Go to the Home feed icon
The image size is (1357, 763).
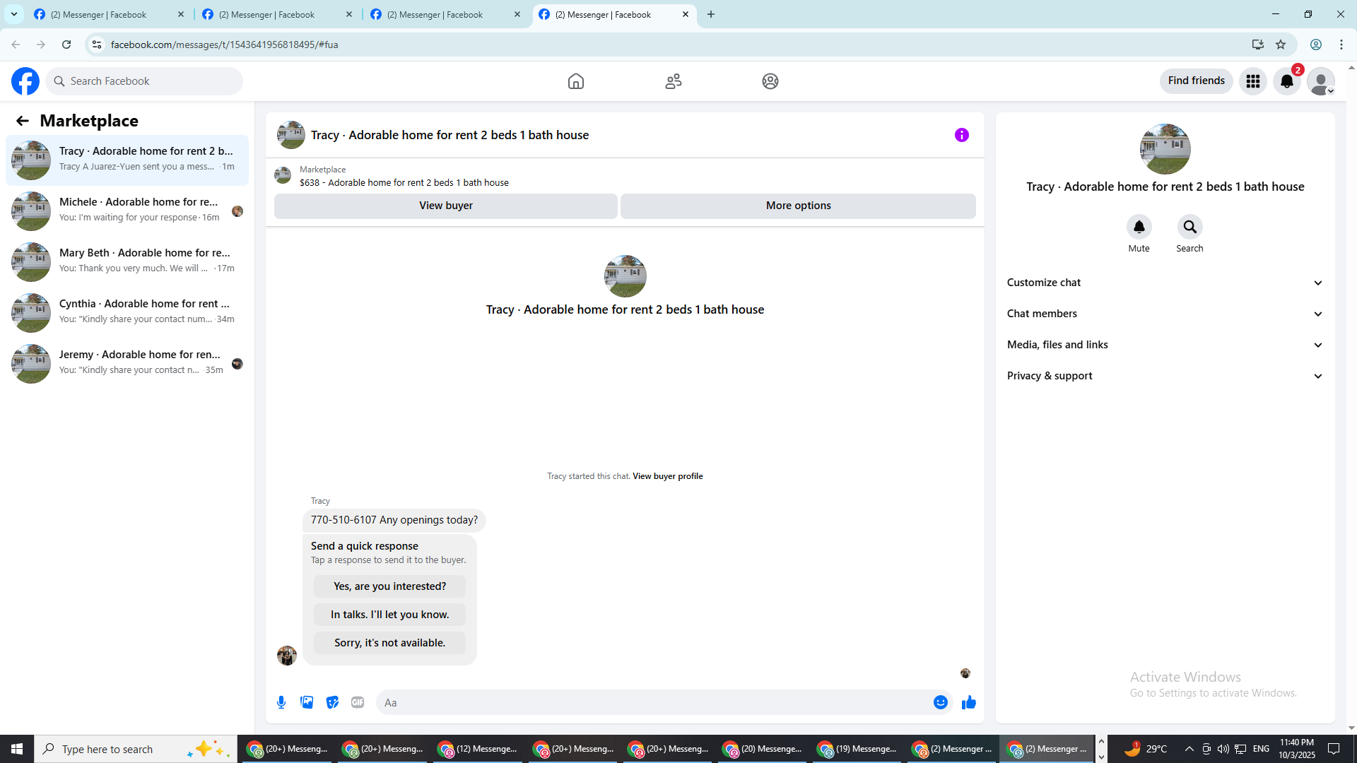coord(576,81)
